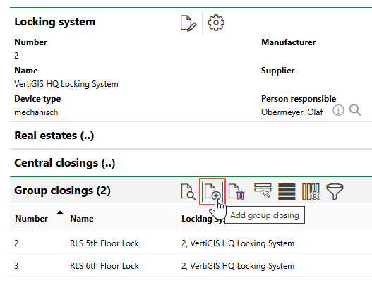The image size is (372, 283).
Task: Sort the table by Number column
Action: 31,219
